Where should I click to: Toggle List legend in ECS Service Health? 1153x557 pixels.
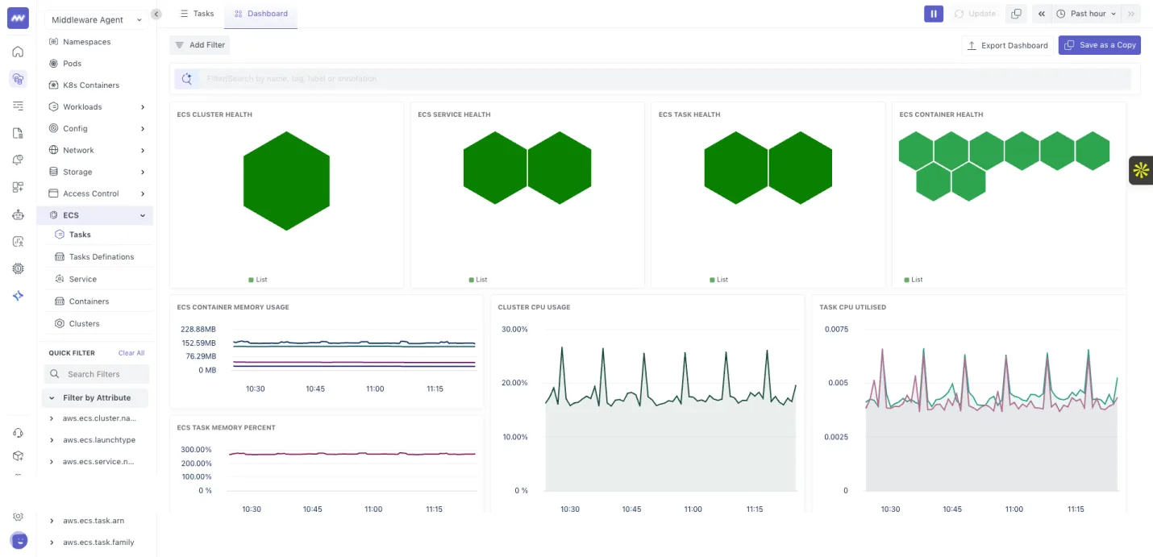[x=478, y=280]
